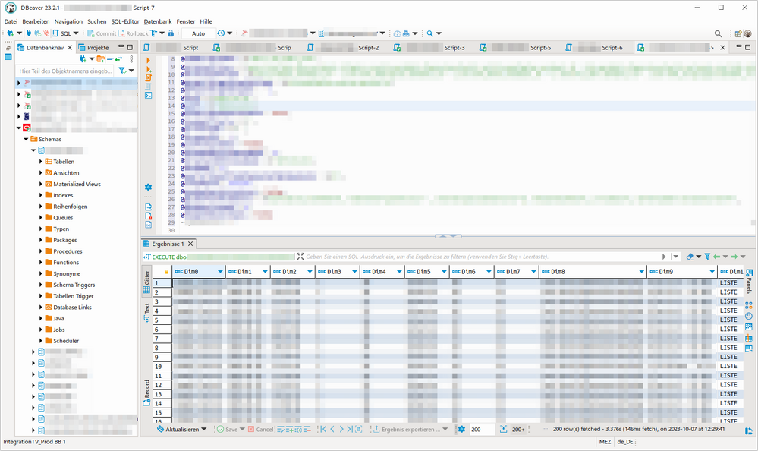Click the navigator object name filter field
The width and height of the screenshot is (758, 451).
click(x=66, y=71)
